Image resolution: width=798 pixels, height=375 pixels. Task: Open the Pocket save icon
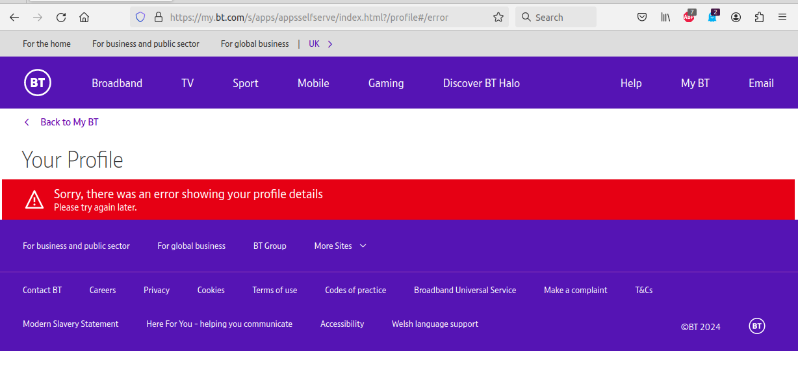coord(642,18)
